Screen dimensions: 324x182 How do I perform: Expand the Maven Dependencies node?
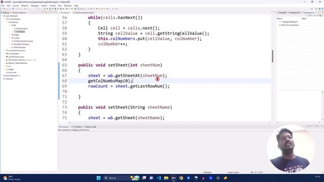(x=5, y=63)
